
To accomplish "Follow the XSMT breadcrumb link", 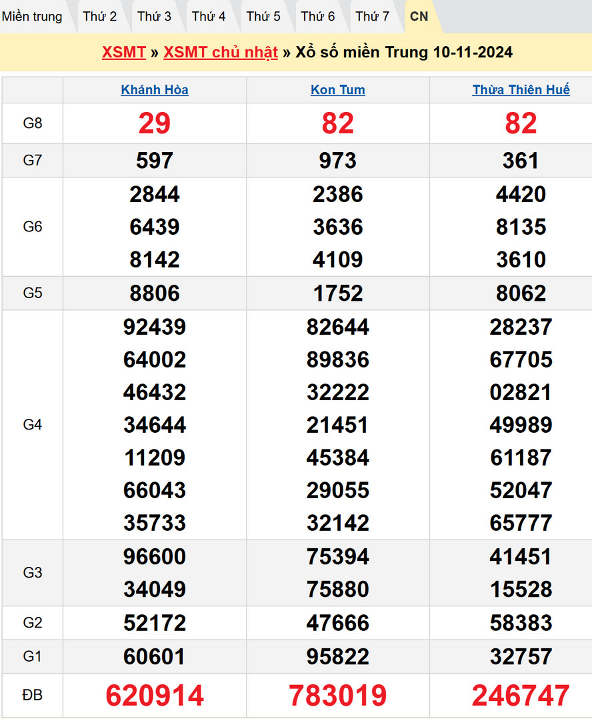I will coord(124,53).
